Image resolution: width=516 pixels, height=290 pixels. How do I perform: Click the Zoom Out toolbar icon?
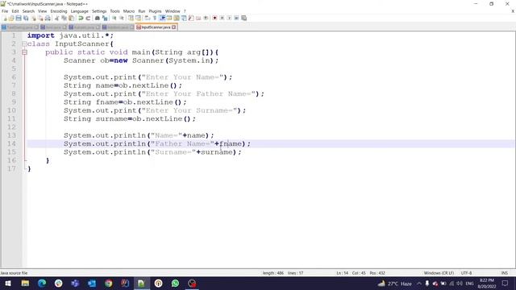122,18
